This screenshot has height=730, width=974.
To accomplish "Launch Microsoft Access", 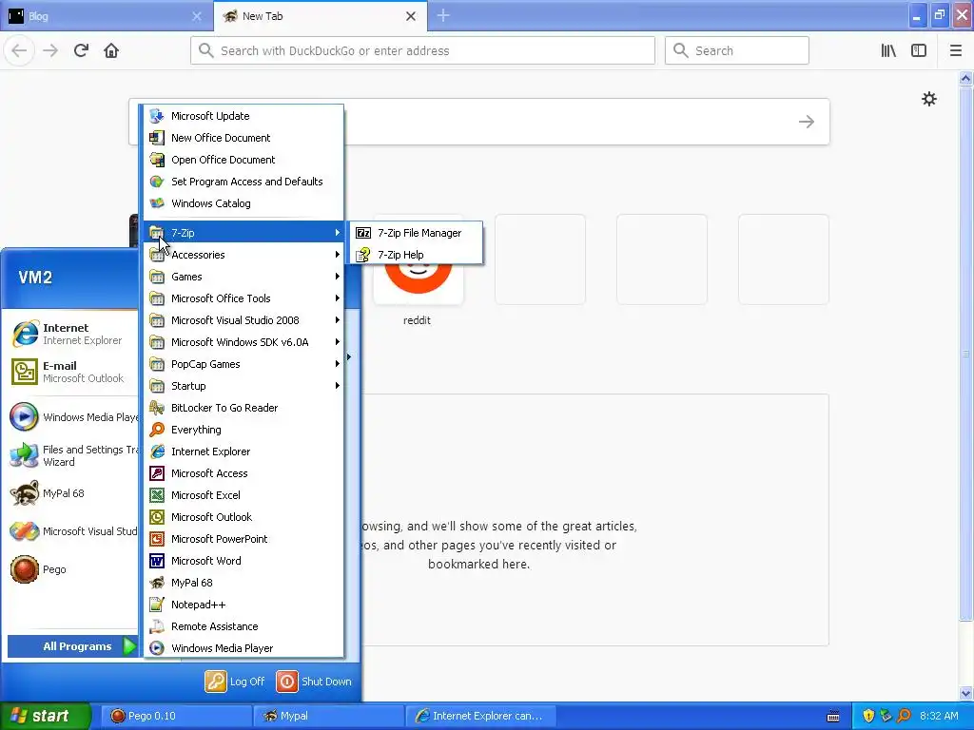I will 243,473.
